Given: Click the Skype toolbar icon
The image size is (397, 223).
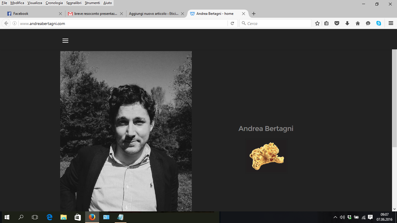Looking at the screenshot, I should pyautogui.click(x=379, y=24).
